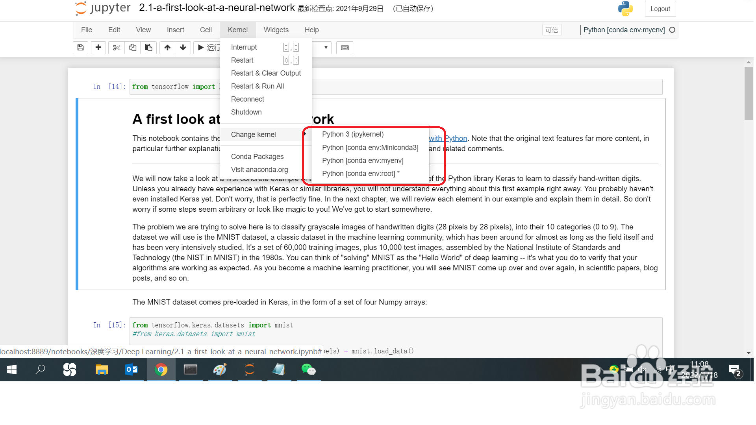Open Outlook from taskbar
756x425 pixels.
click(x=132, y=370)
